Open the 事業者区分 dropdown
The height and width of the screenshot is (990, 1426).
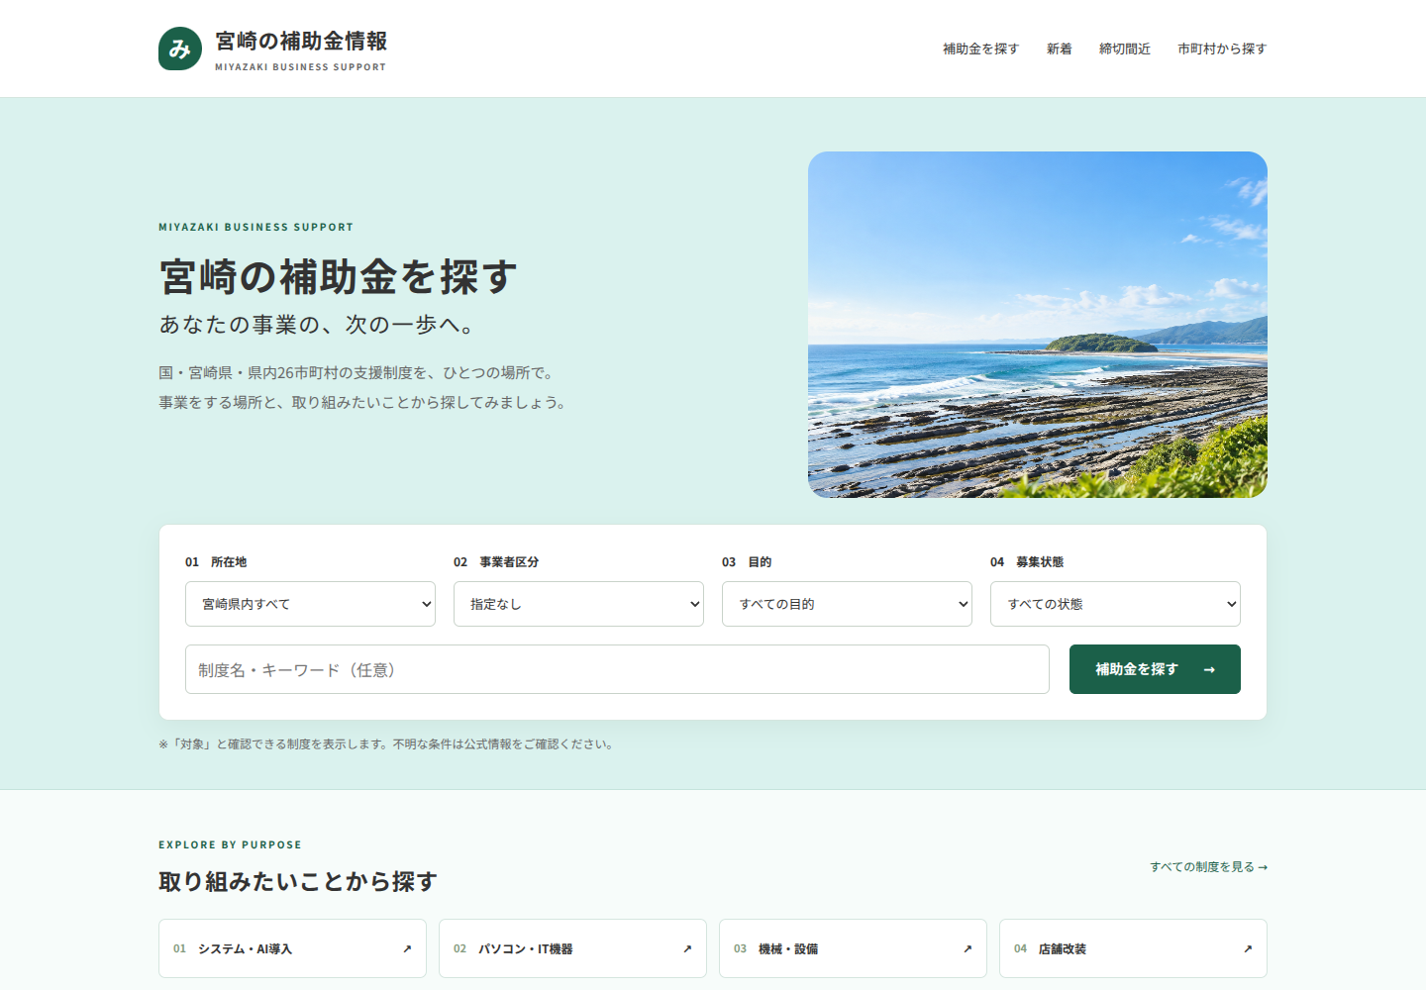coord(578,604)
